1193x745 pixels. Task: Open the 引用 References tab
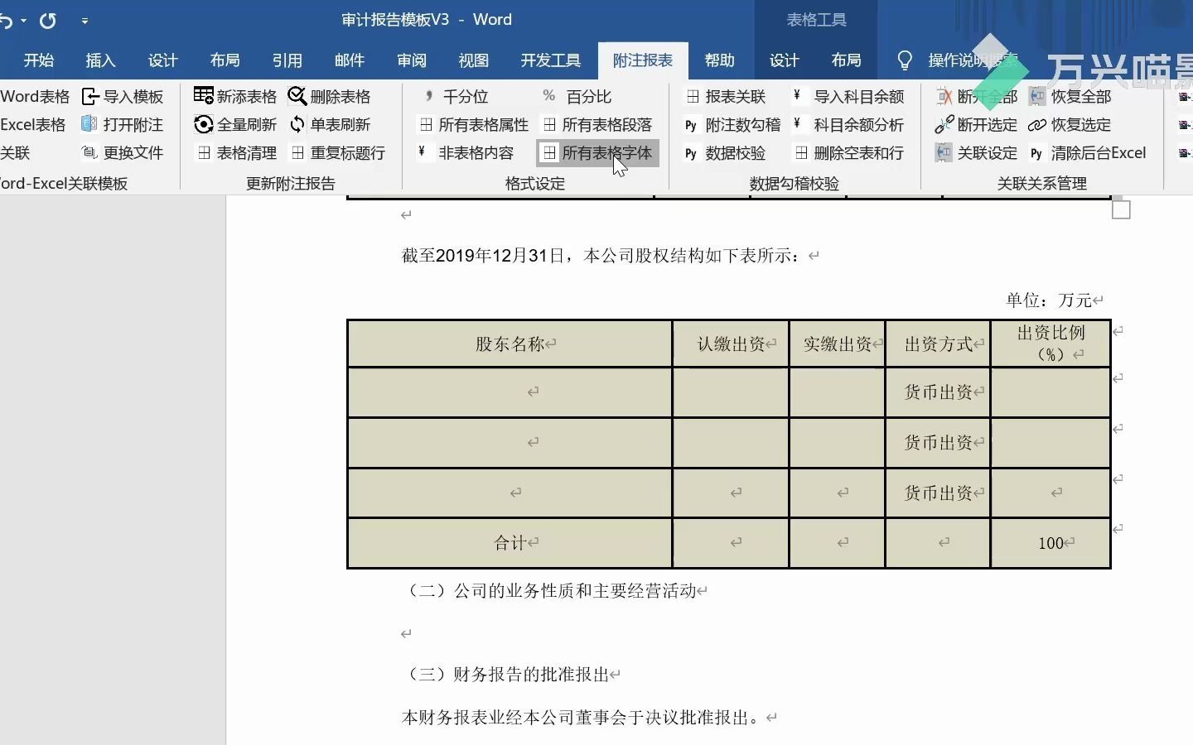(287, 60)
